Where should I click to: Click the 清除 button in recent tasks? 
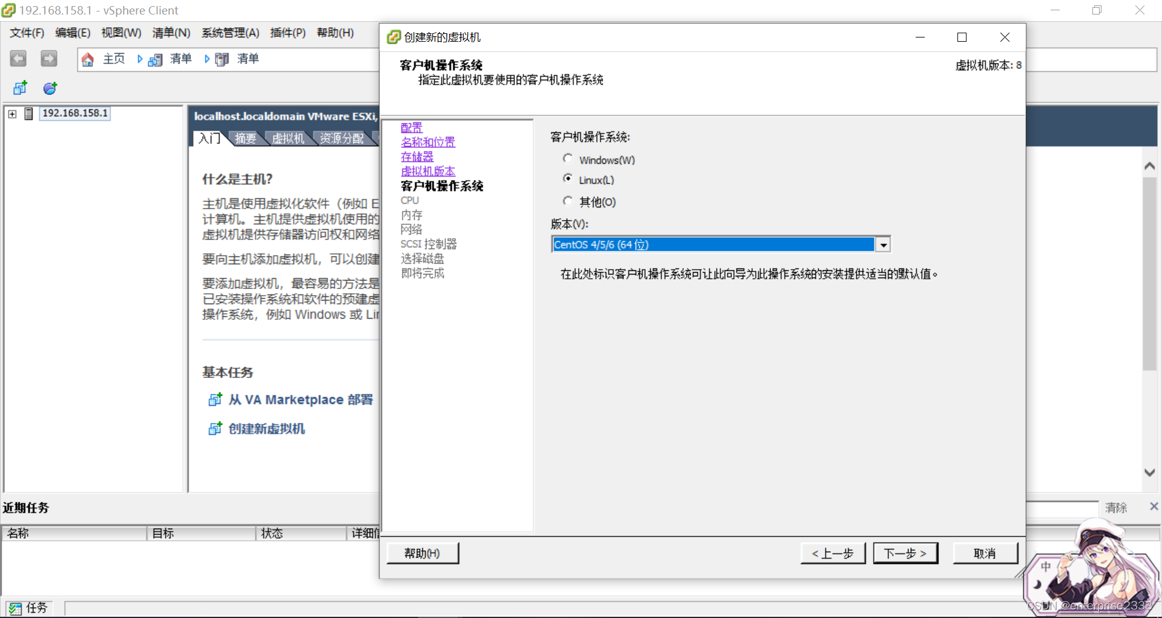pos(1116,507)
